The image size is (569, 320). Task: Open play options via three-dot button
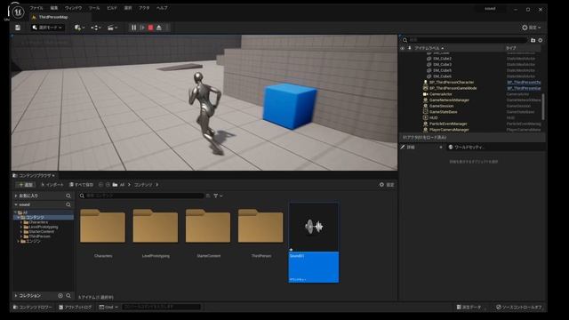pos(167,28)
